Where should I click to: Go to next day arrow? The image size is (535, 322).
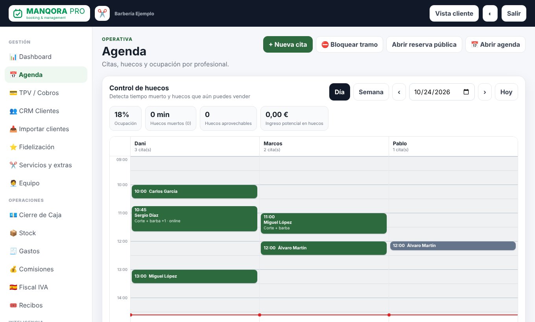(485, 92)
